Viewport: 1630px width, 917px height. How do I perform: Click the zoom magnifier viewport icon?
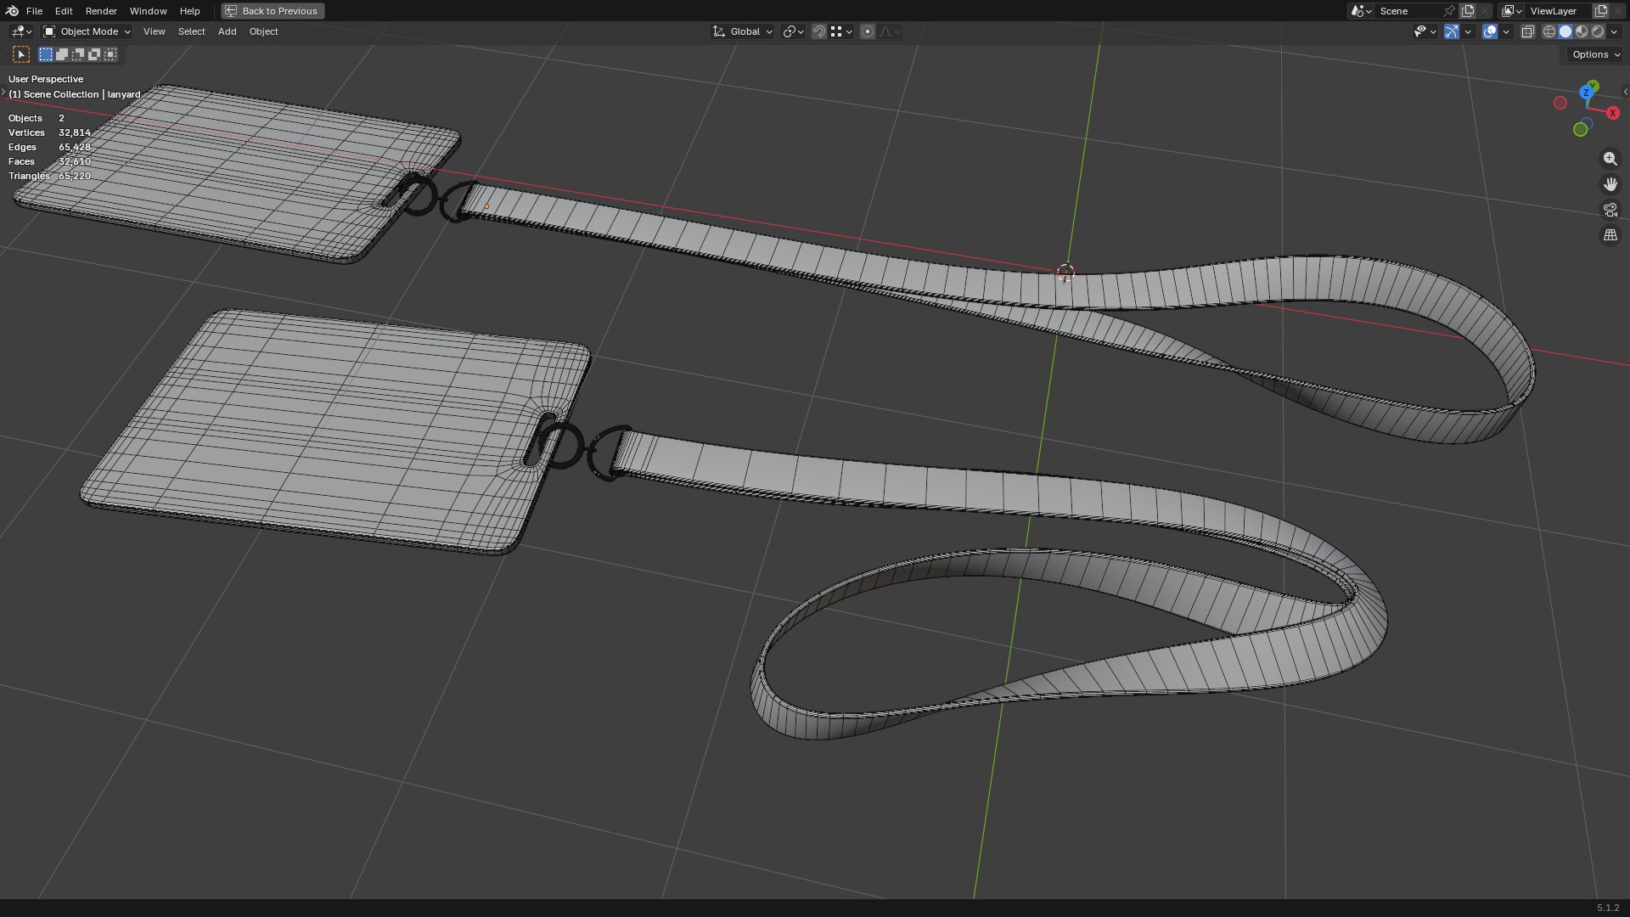(1610, 159)
